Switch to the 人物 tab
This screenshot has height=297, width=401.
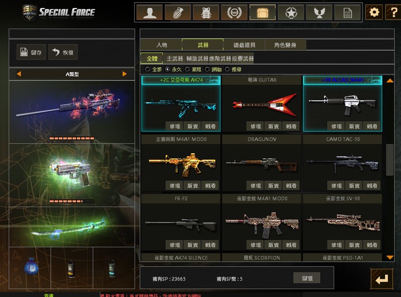click(161, 45)
